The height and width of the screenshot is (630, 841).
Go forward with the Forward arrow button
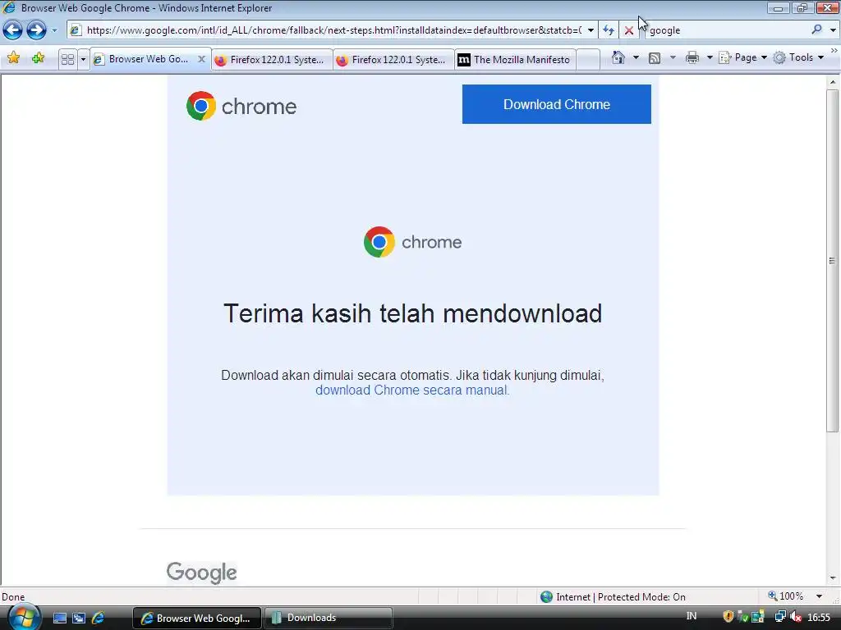coord(36,30)
